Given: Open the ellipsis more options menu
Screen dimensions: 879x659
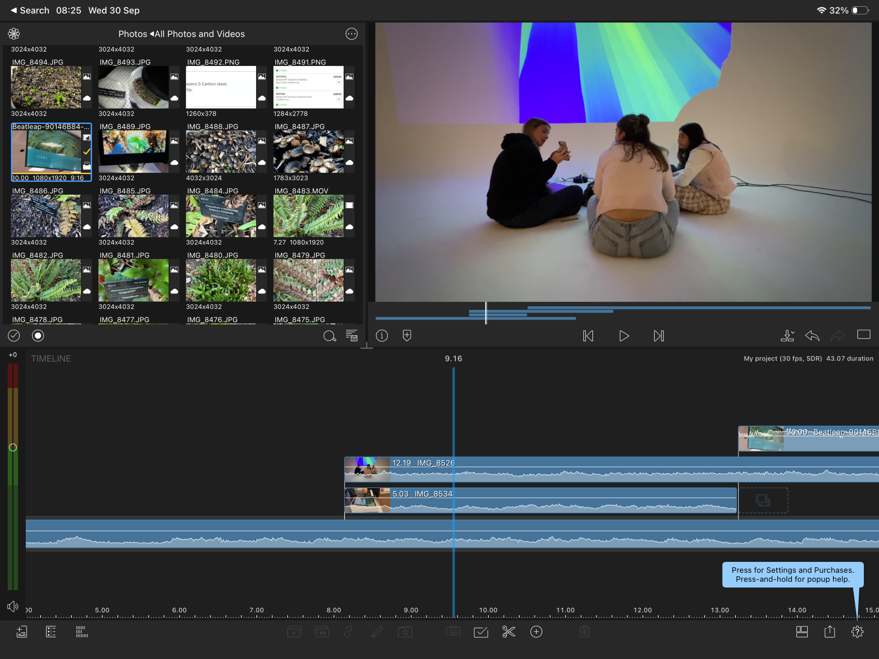Looking at the screenshot, I should click(x=351, y=34).
